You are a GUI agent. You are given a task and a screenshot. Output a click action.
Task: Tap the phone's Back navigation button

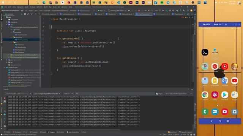(x=212, y=121)
